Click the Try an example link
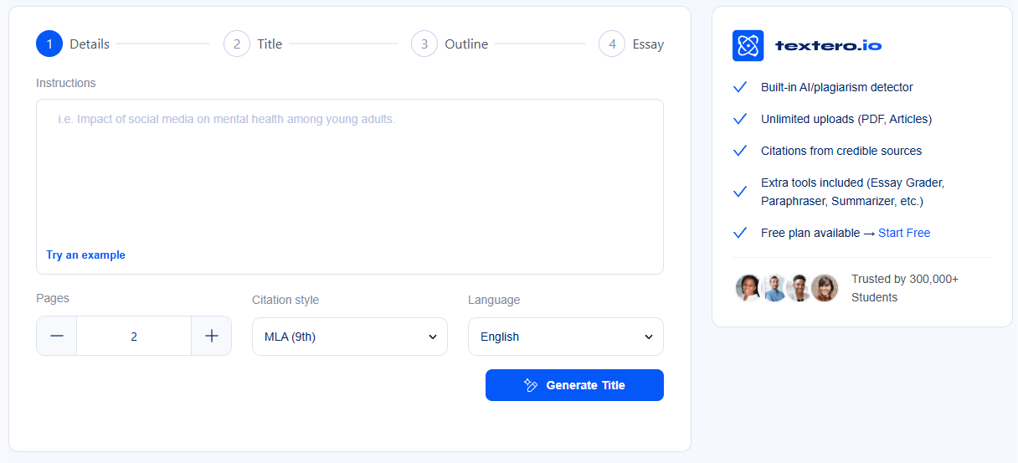This screenshot has height=463, width=1018. [85, 255]
